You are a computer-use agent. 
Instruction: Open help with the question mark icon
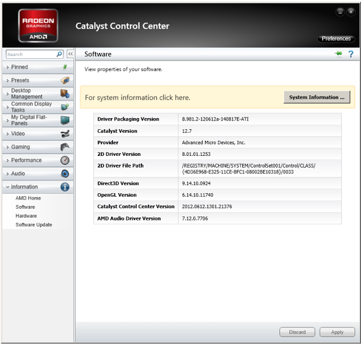[351, 54]
